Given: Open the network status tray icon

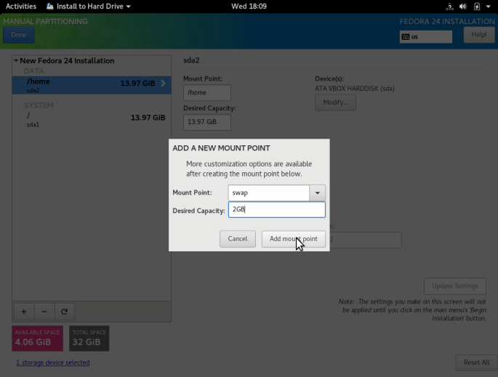Looking at the screenshot, I should point(449,7).
